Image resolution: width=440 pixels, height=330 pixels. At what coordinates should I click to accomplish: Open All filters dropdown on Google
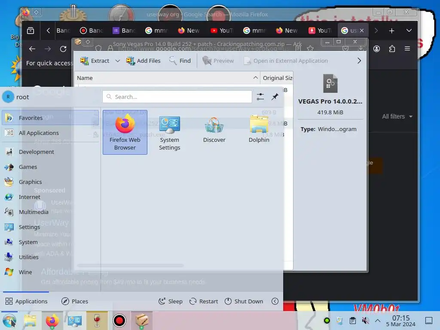(x=397, y=116)
